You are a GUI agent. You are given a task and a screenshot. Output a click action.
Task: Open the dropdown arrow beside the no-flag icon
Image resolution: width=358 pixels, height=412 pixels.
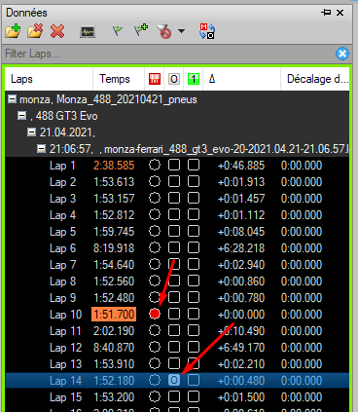point(182,31)
